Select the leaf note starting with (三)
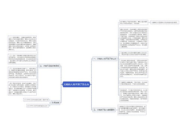Viewport: 187px width, 135px height. coord(22,73)
